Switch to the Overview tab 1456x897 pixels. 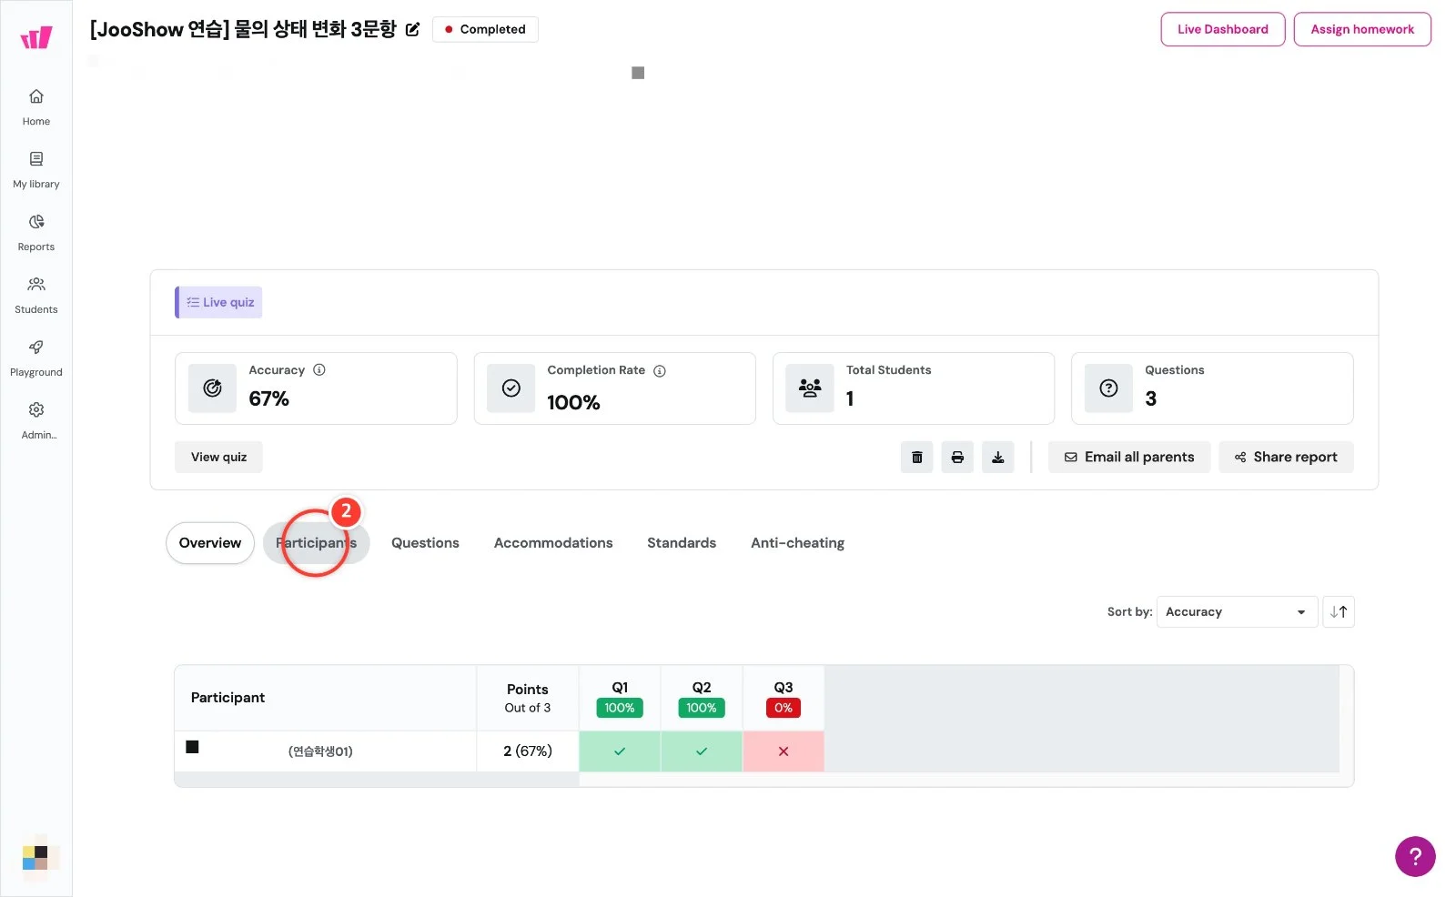(x=210, y=543)
